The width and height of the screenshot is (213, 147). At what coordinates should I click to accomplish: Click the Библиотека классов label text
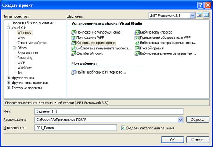click(x=156, y=32)
